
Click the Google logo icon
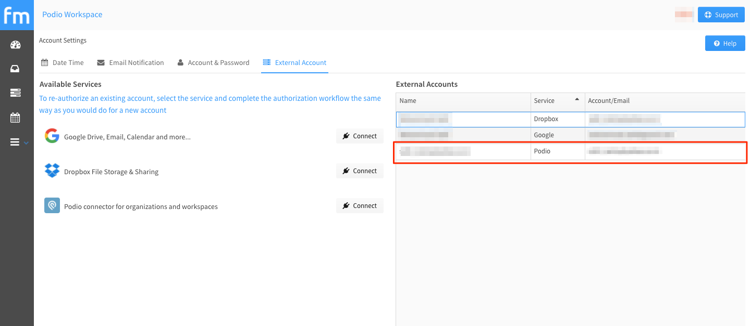(x=52, y=136)
